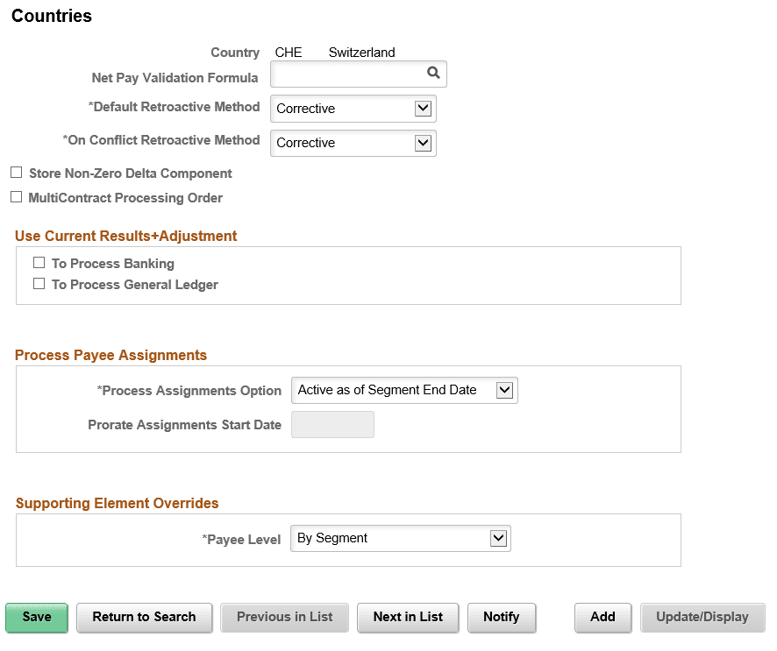
Task: Click the Add button
Action: tap(602, 617)
